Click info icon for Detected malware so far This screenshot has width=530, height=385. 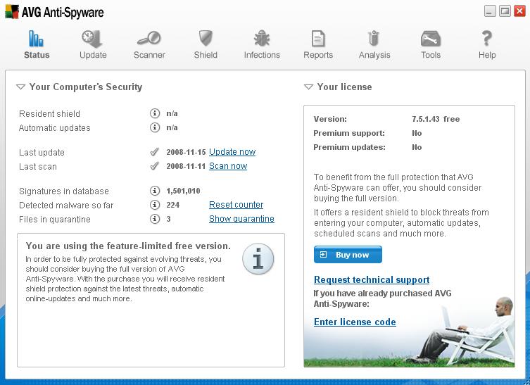tap(154, 205)
